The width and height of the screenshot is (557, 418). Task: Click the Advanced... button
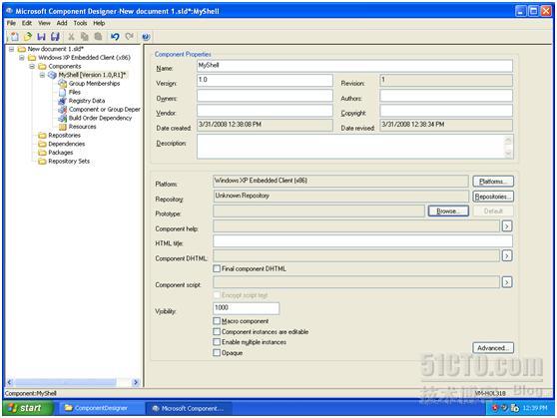coord(493,348)
